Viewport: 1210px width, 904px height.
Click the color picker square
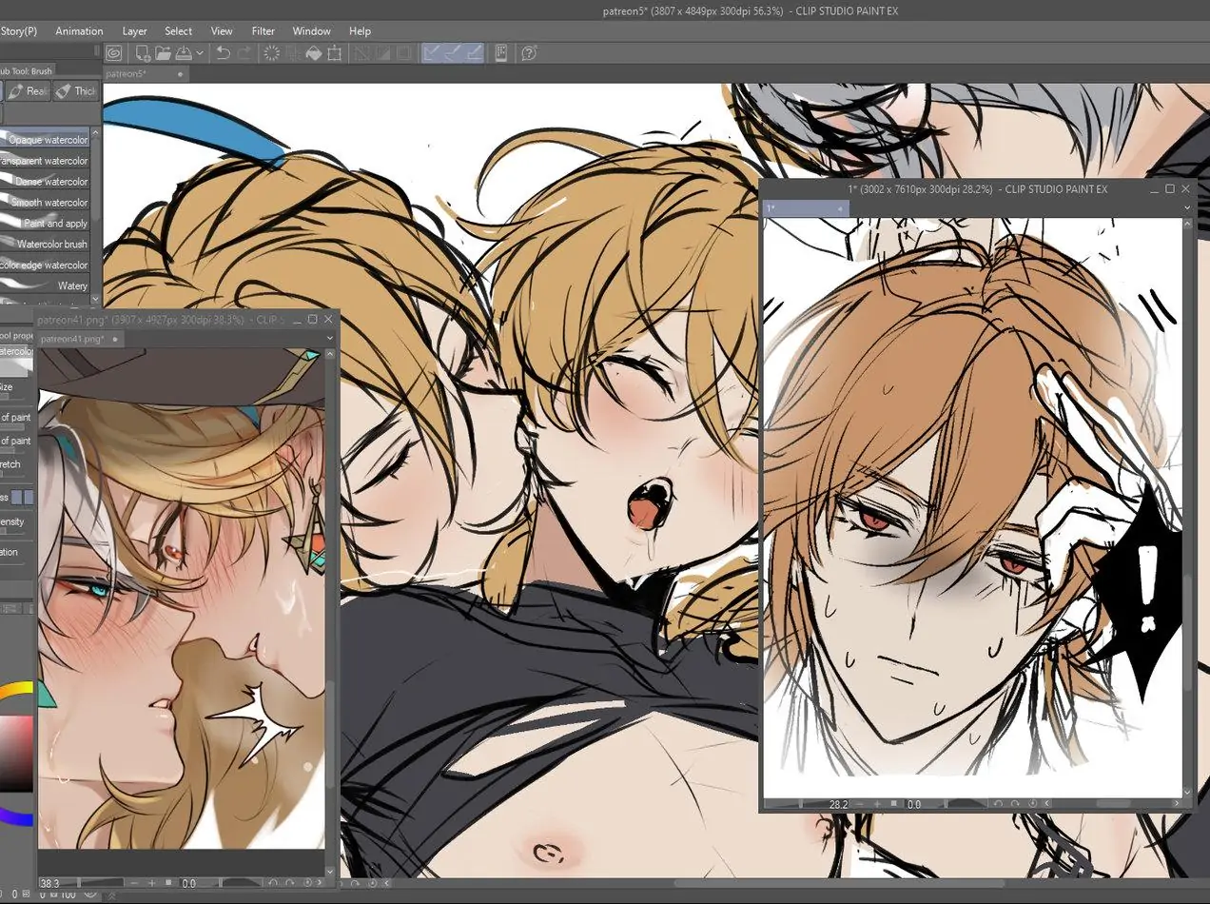pos(16,752)
